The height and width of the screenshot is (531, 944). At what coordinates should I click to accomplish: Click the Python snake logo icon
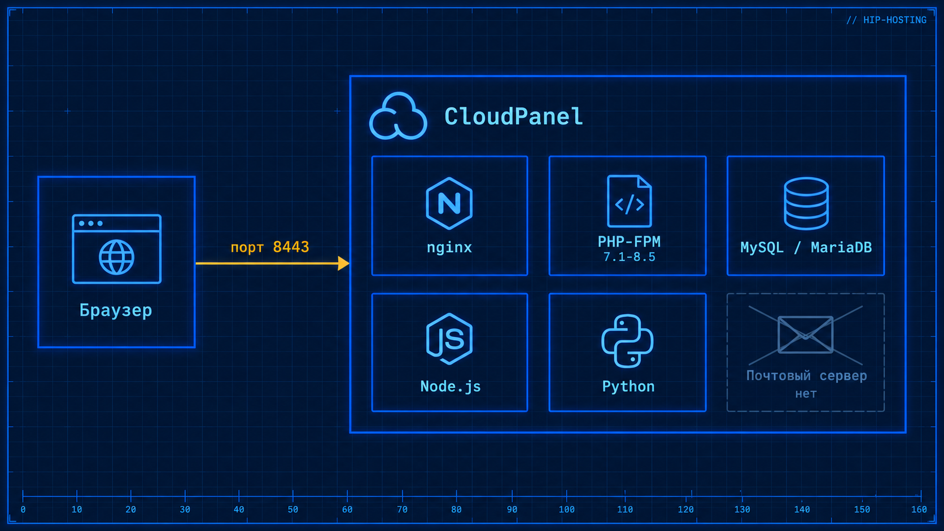tap(627, 341)
